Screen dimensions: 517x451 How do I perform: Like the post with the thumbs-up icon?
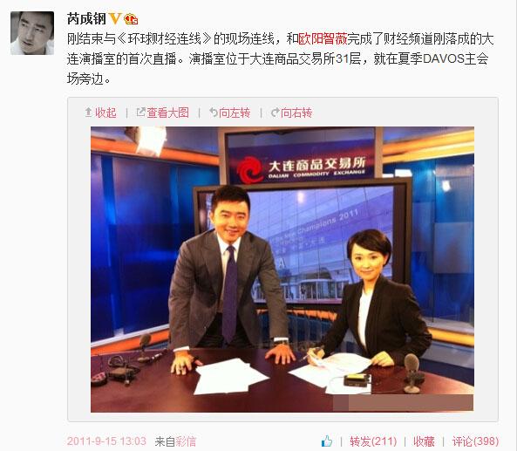tap(327, 441)
